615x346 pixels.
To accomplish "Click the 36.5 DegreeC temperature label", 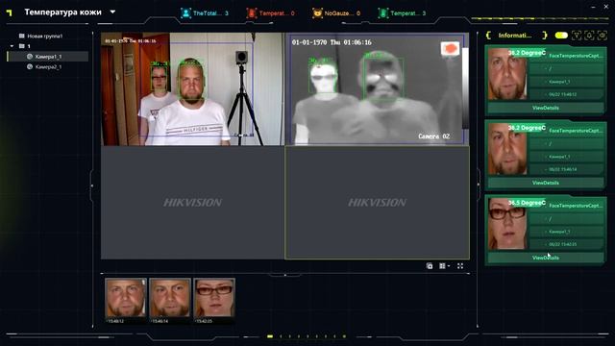I will [x=527, y=203].
